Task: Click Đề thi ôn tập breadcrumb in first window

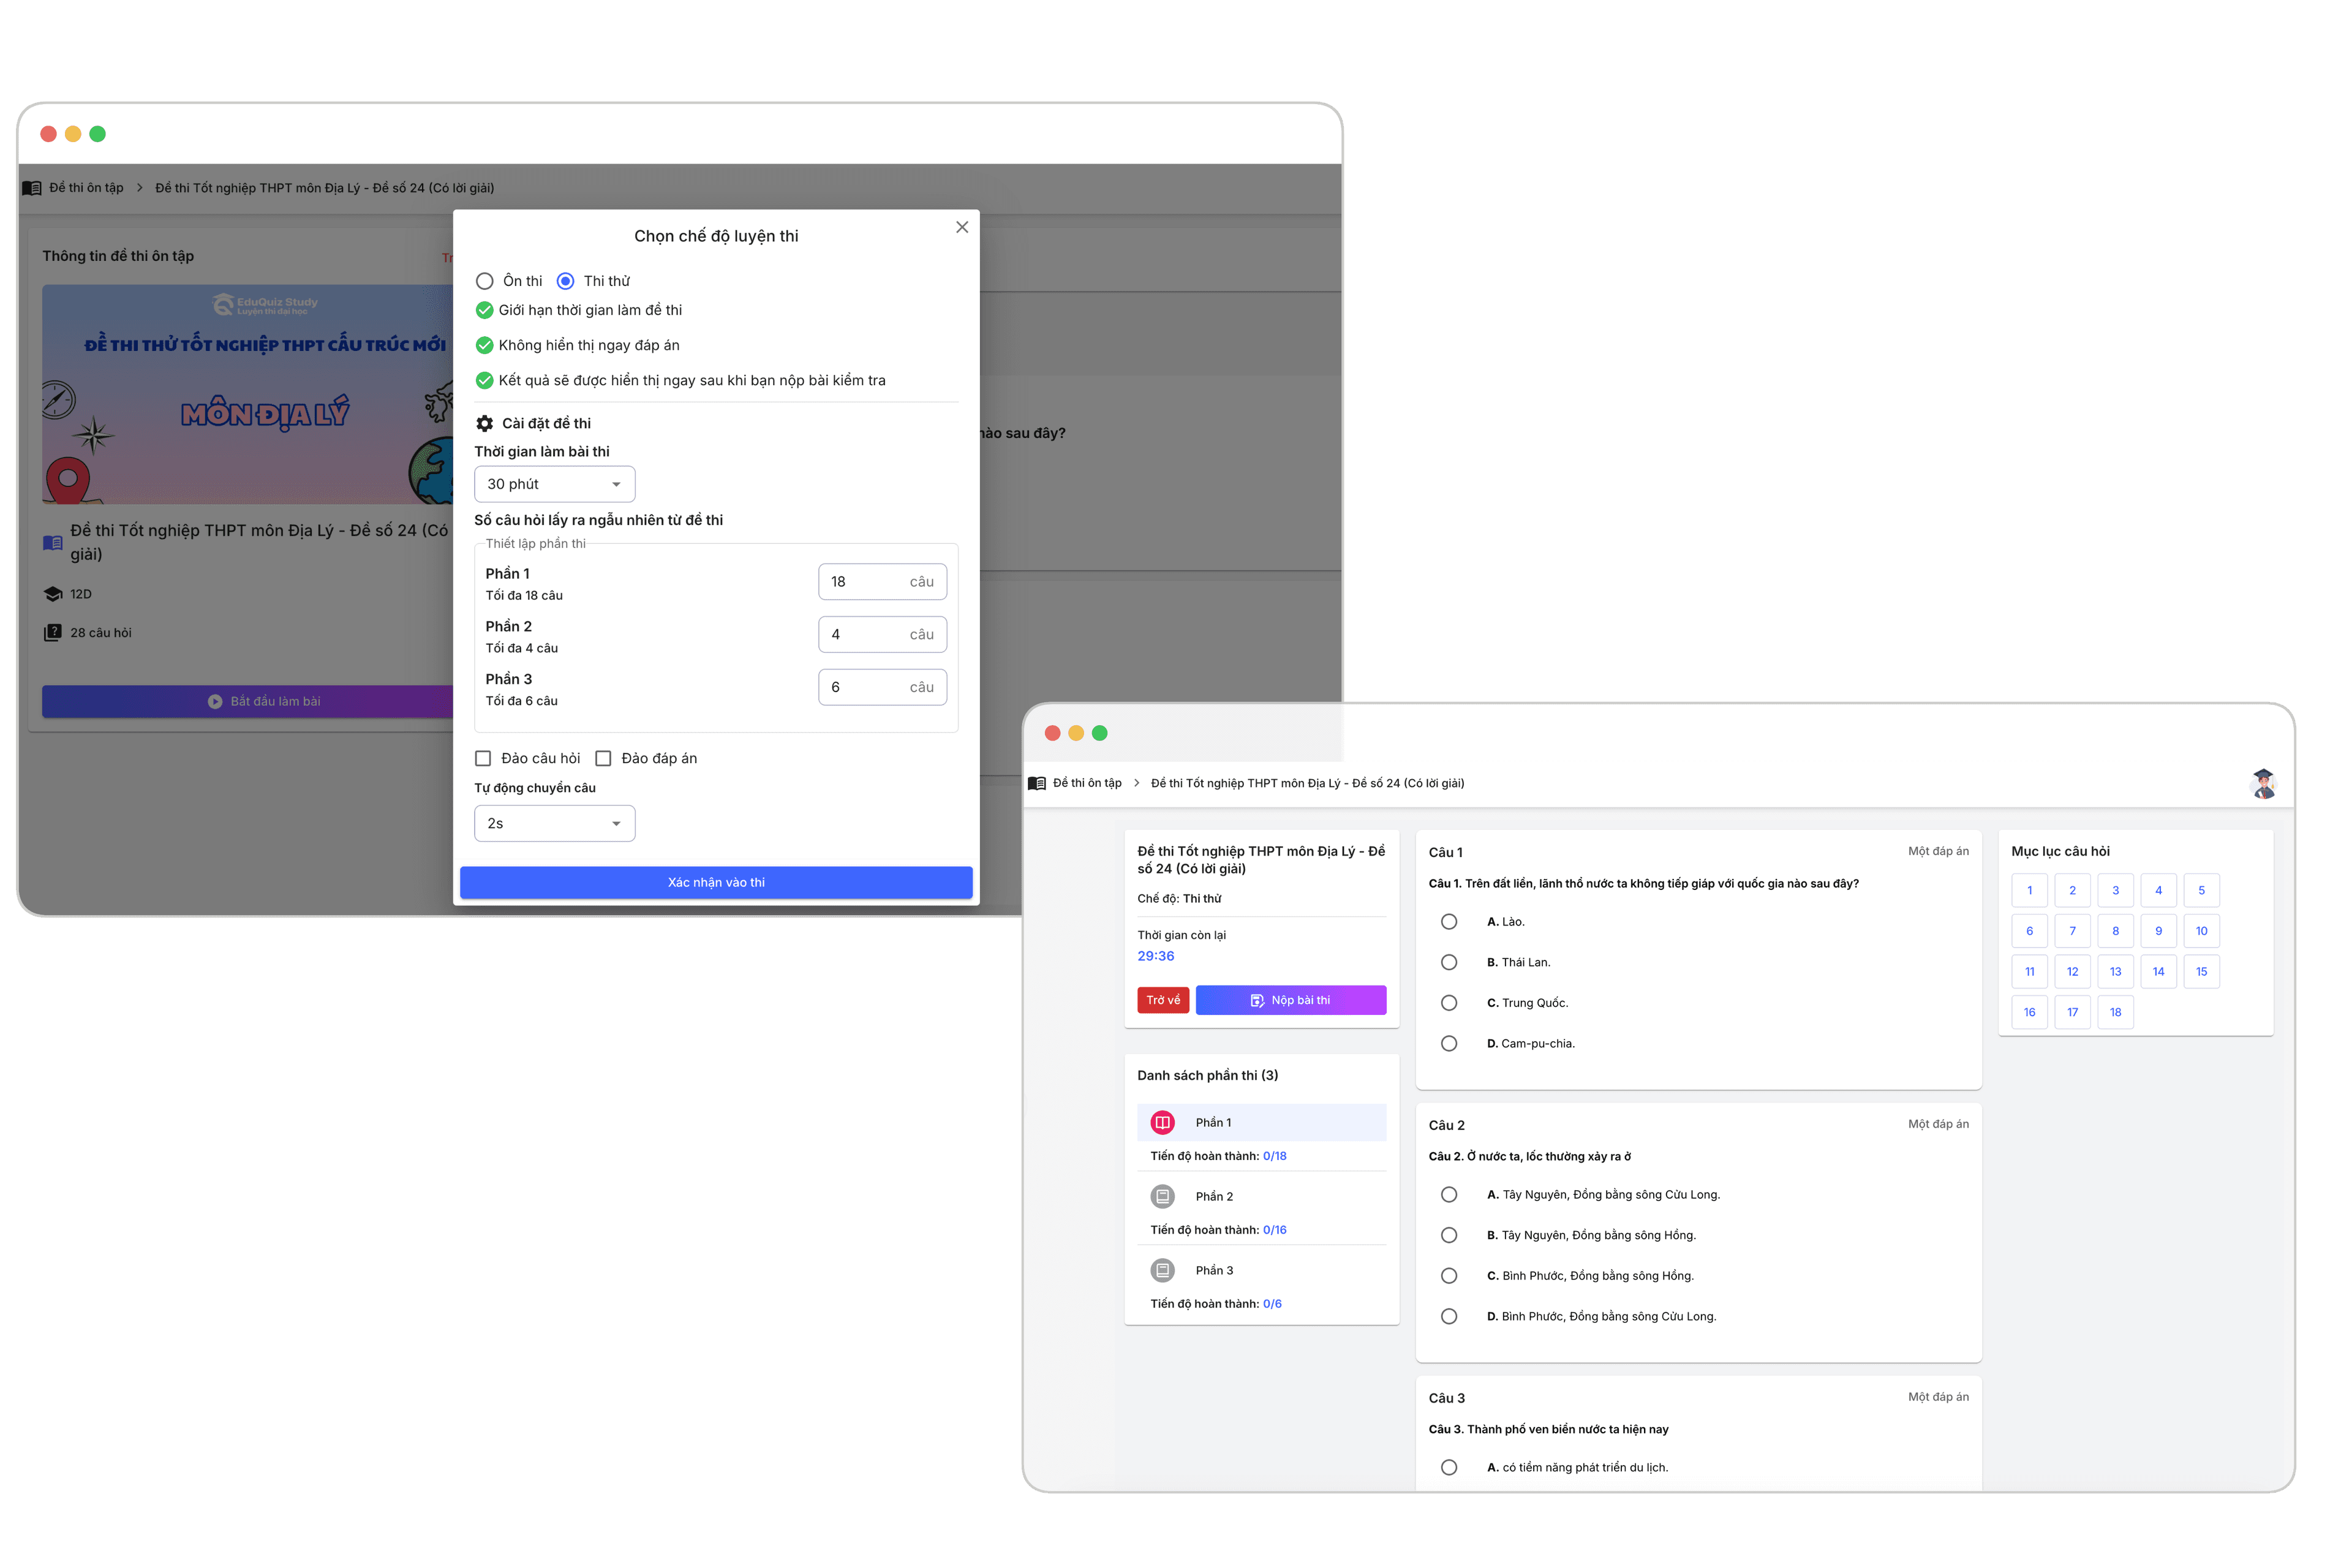Action: coord(86,188)
